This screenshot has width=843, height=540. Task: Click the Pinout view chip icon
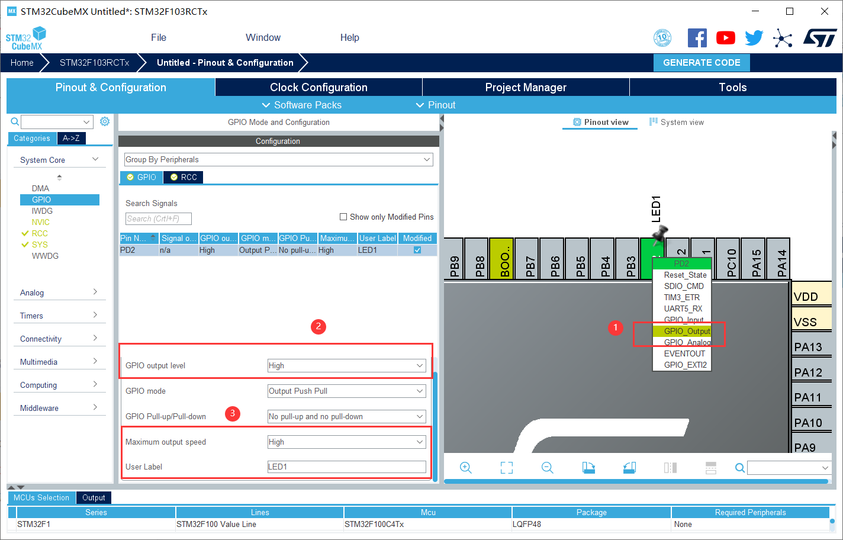577,122
